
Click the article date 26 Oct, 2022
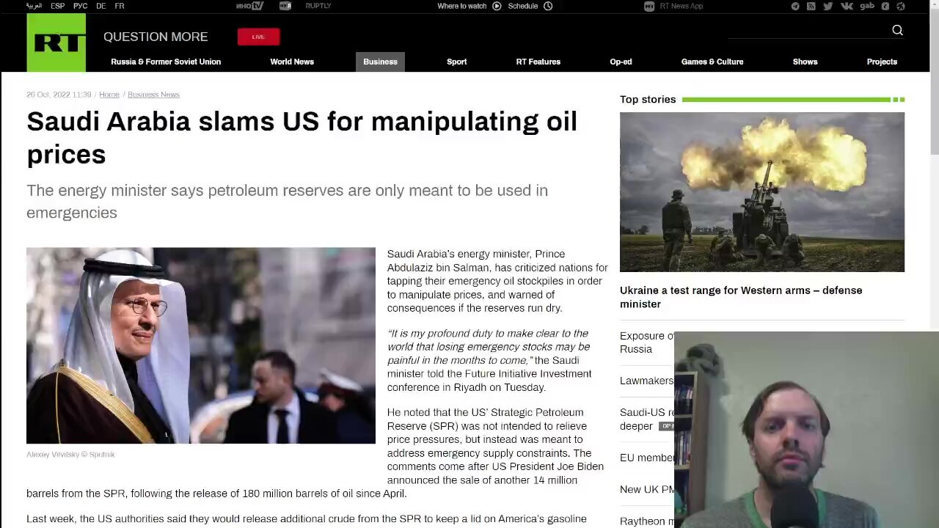[x=59, y=95]
